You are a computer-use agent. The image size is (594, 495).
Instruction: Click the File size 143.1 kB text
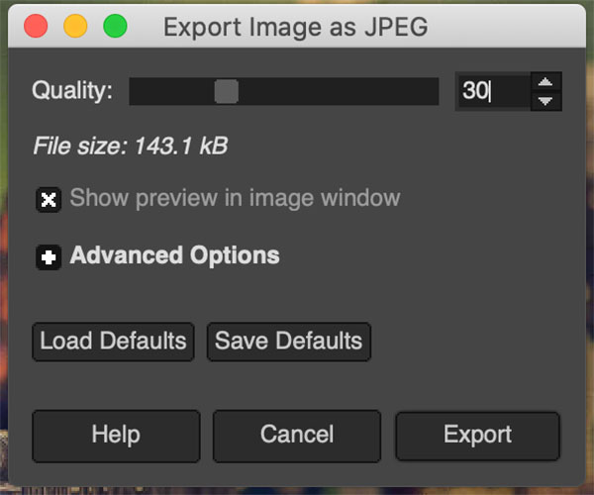point(130,147)
